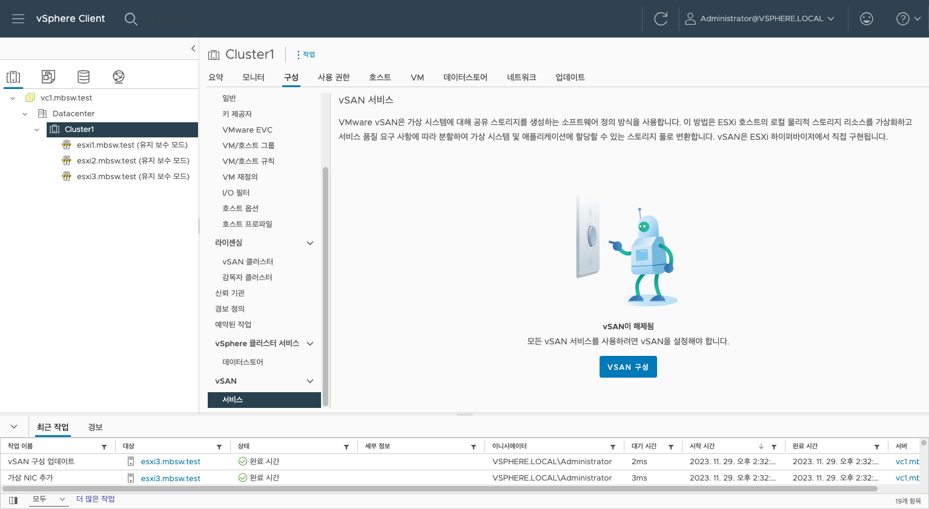Collapse the 라이센싱 section
This screenshot has height=509, width=929.
click(x=310, y=243)
